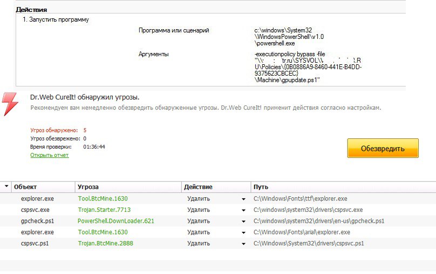Image resolution: width=436 pixels, height=274 pixels.
Task: Click the Действия section heading
Action: tap(31, 10)
